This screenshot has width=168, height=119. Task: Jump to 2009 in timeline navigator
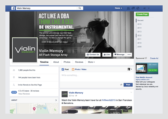[139, 47]
